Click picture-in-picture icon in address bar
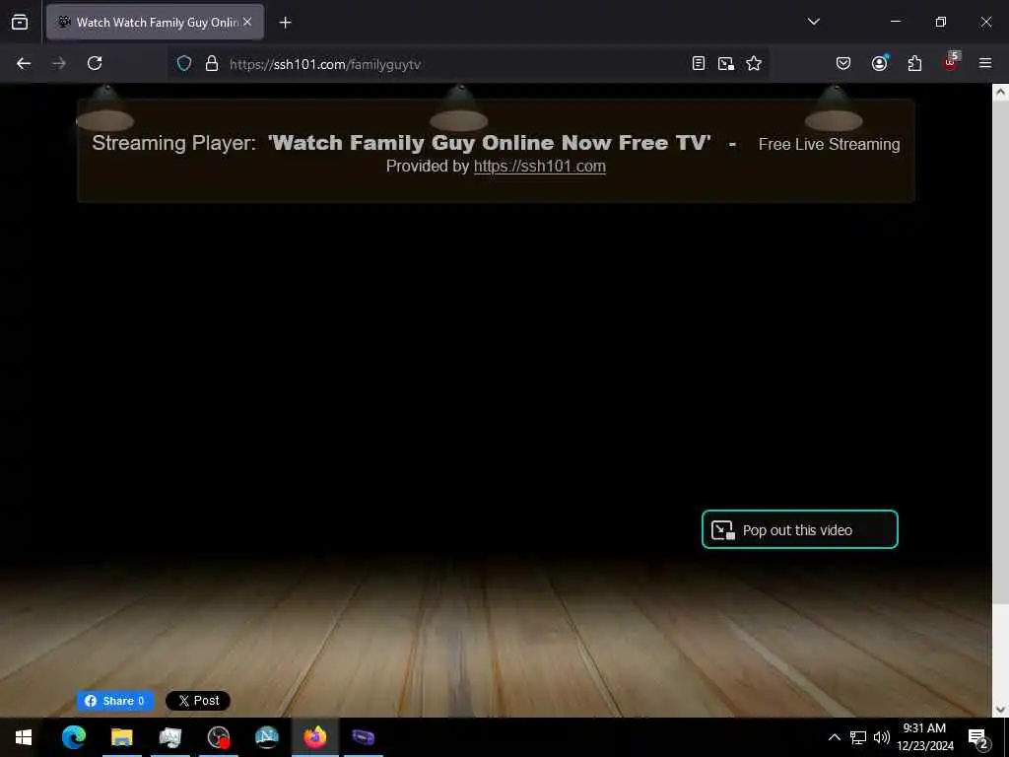The height and width of the screenshot is (757, 1009). point(726,63)
